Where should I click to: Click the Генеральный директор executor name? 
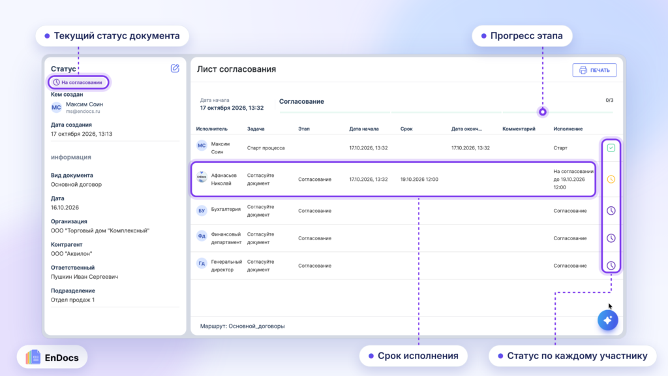226,266
